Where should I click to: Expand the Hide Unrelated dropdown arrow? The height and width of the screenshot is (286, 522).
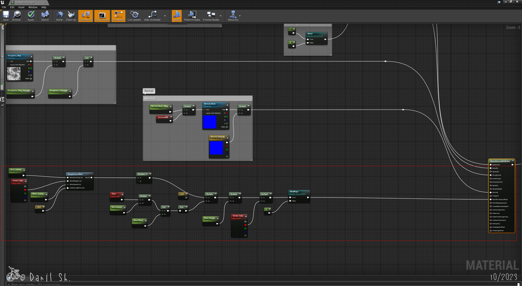tap(165, 16)
